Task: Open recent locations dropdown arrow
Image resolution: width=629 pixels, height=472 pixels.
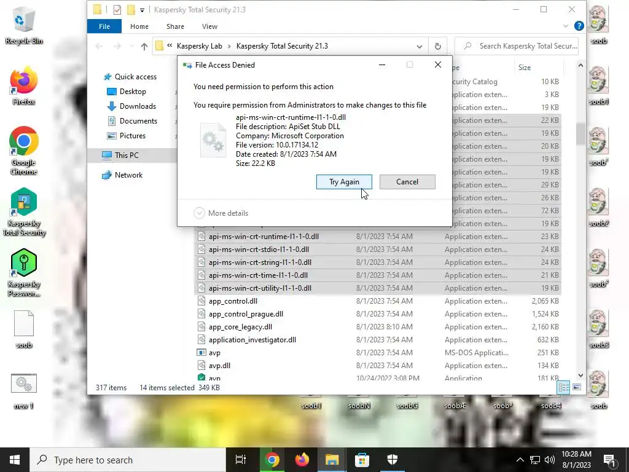Action: [x=131, y=46]
